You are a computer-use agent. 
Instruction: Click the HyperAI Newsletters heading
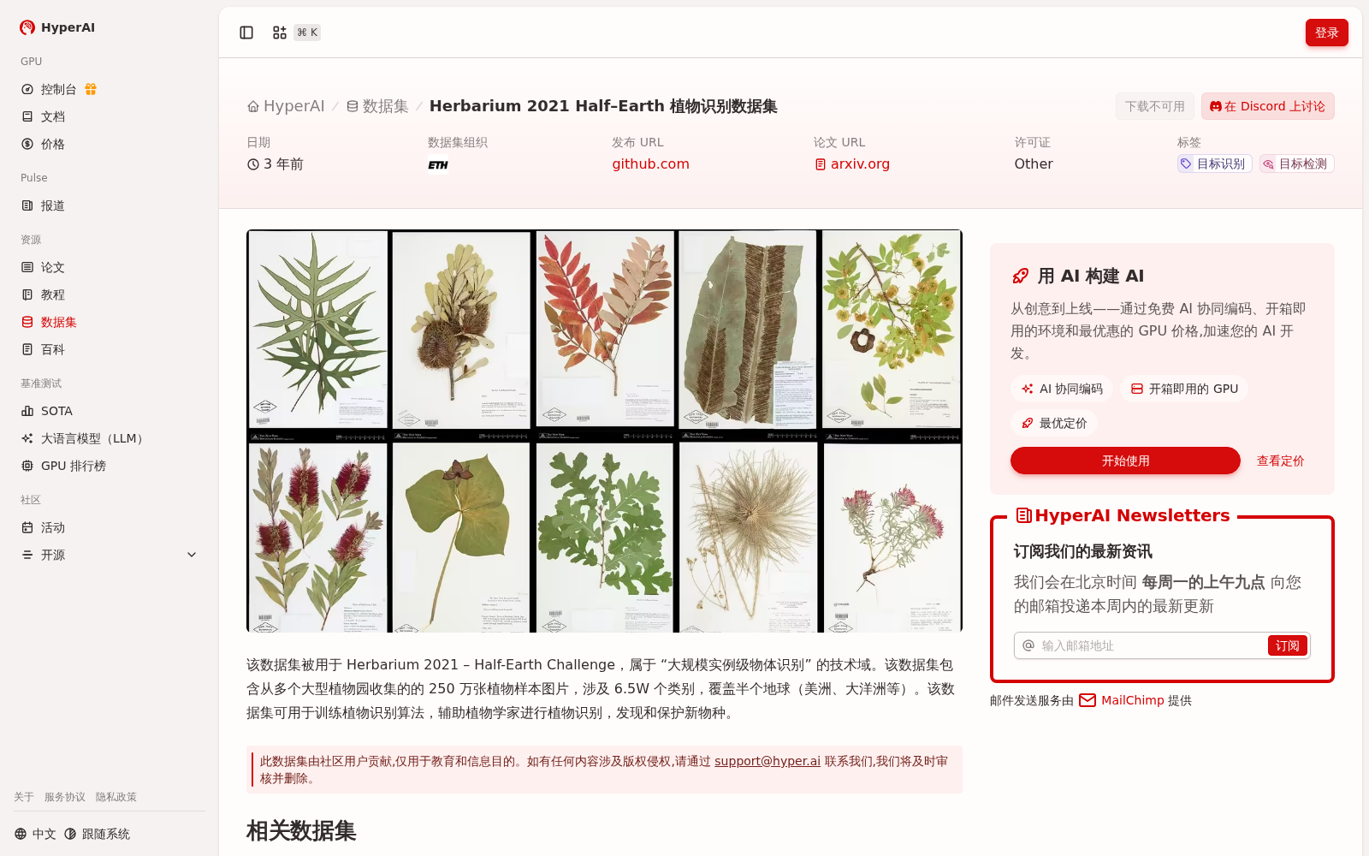1123,515
